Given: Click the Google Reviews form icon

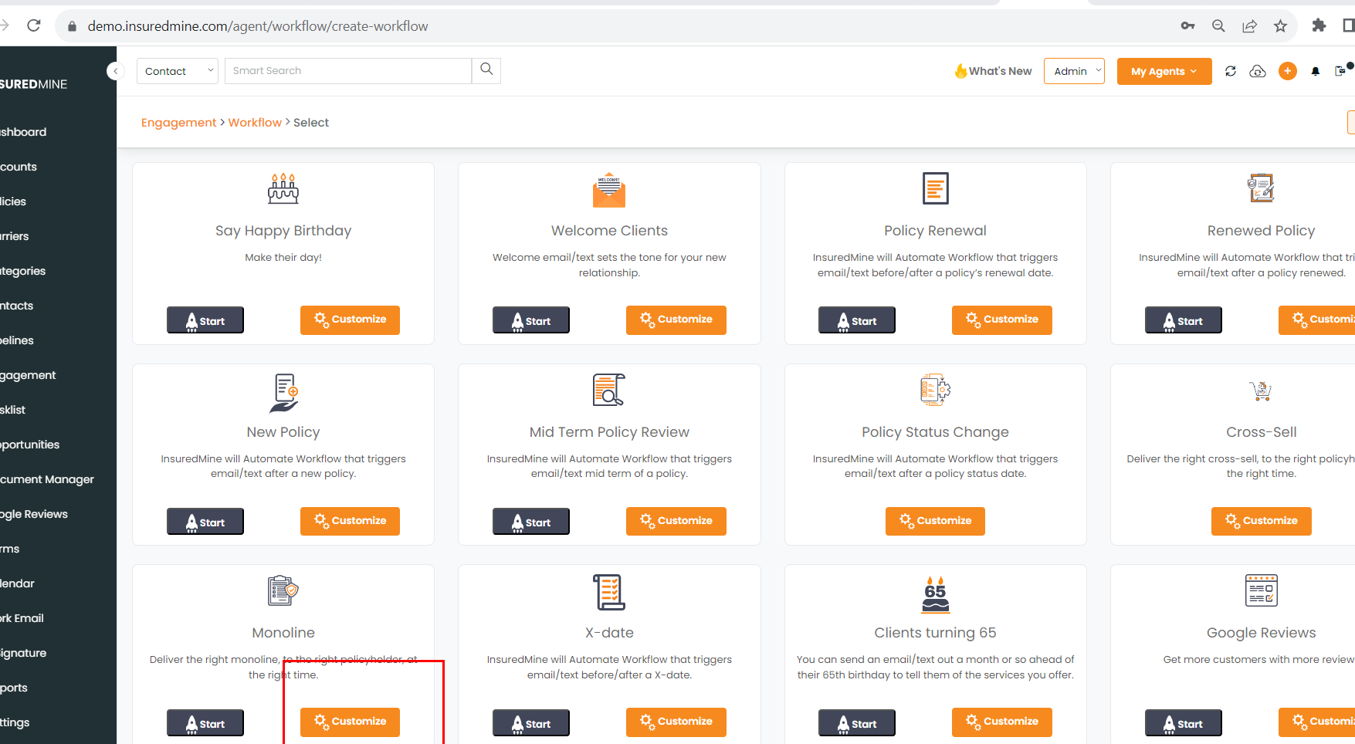Looking at the screenshot, I should coord(1261,590).
